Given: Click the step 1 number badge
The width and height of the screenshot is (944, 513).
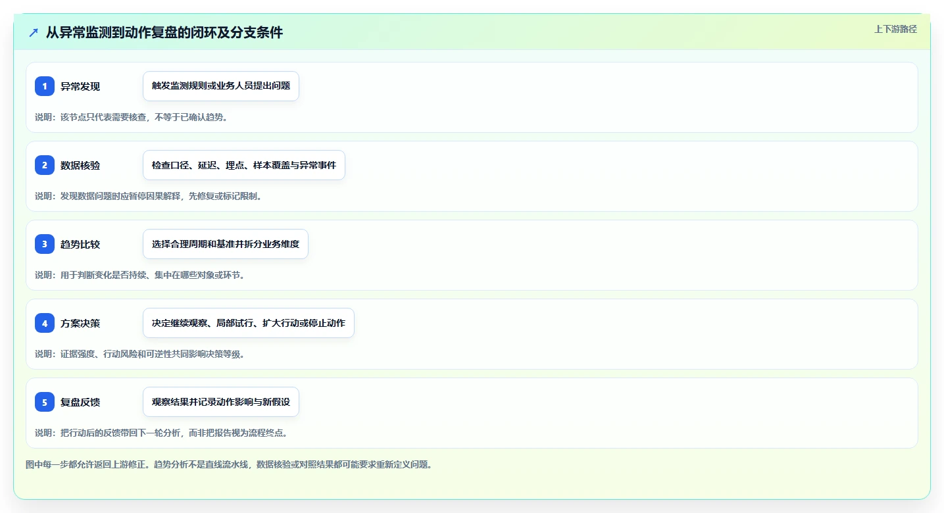Looking at the screenshot, I should tap(45, 86).
